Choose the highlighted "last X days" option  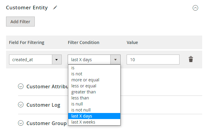[x=94, y=116]
